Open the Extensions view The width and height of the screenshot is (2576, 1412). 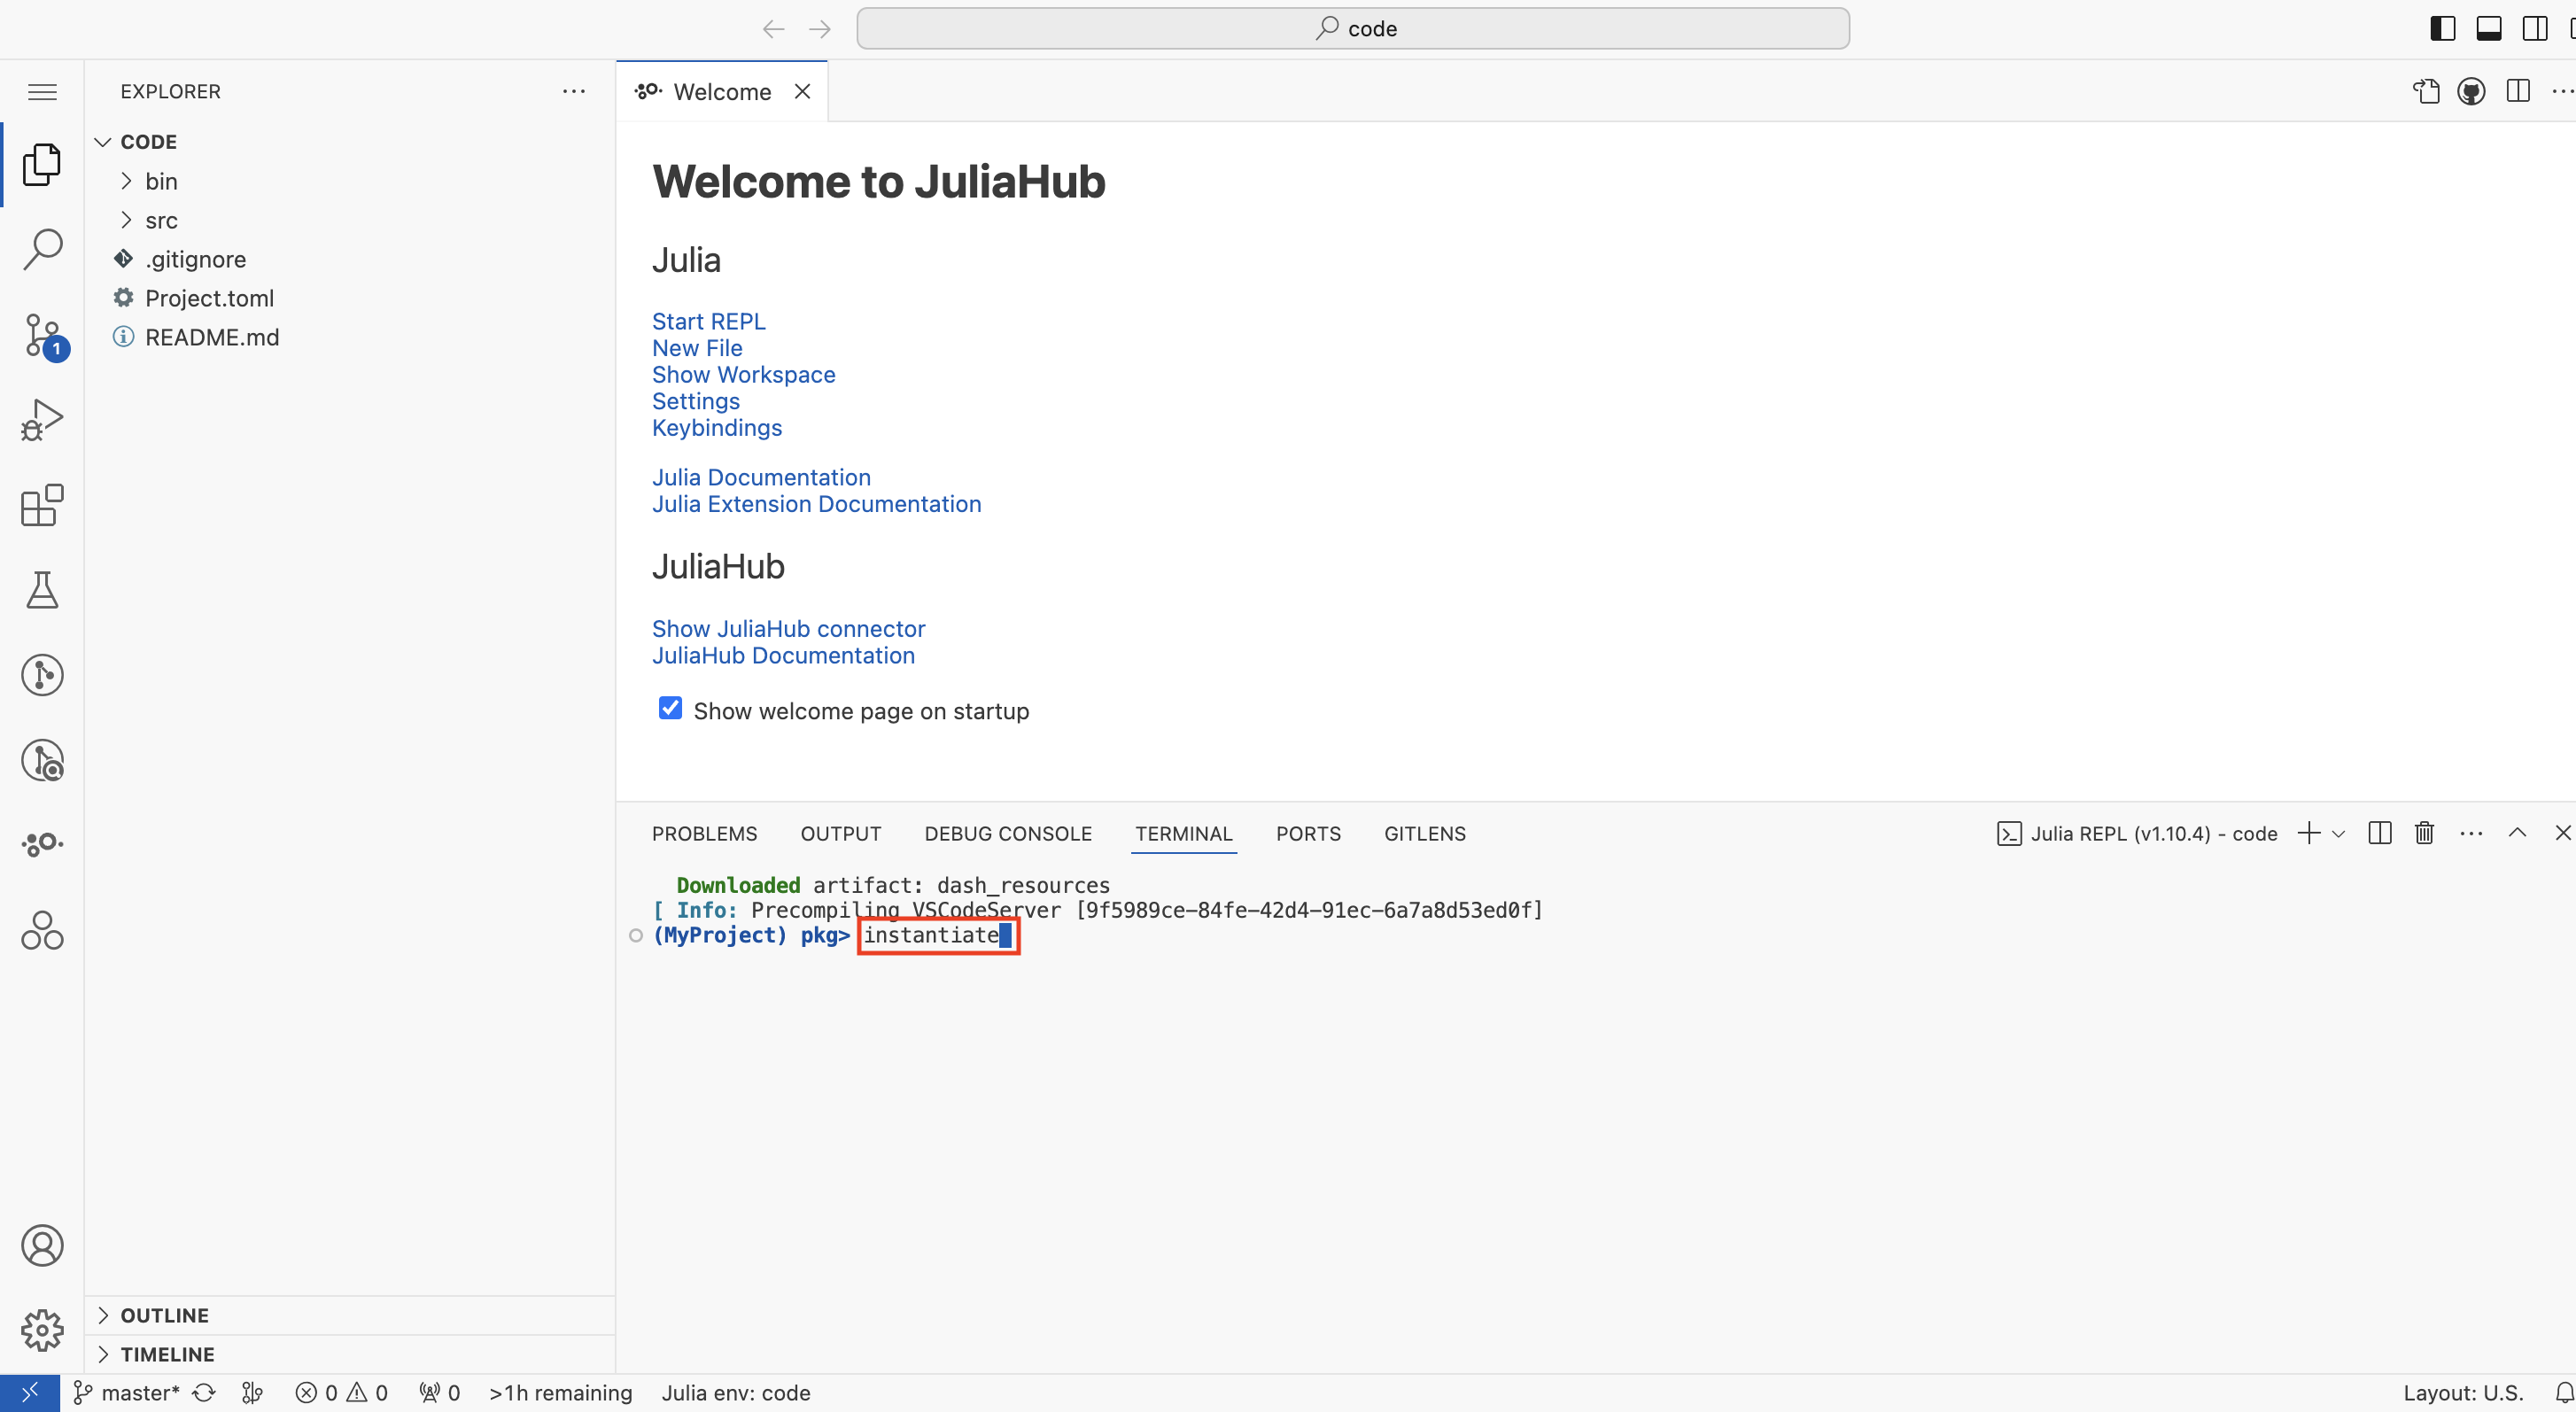(42, 505)
